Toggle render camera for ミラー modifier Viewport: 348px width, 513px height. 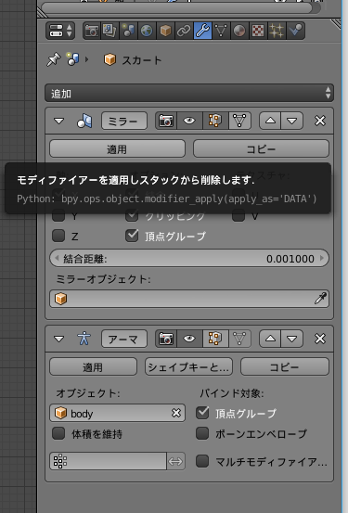[166, 121]
